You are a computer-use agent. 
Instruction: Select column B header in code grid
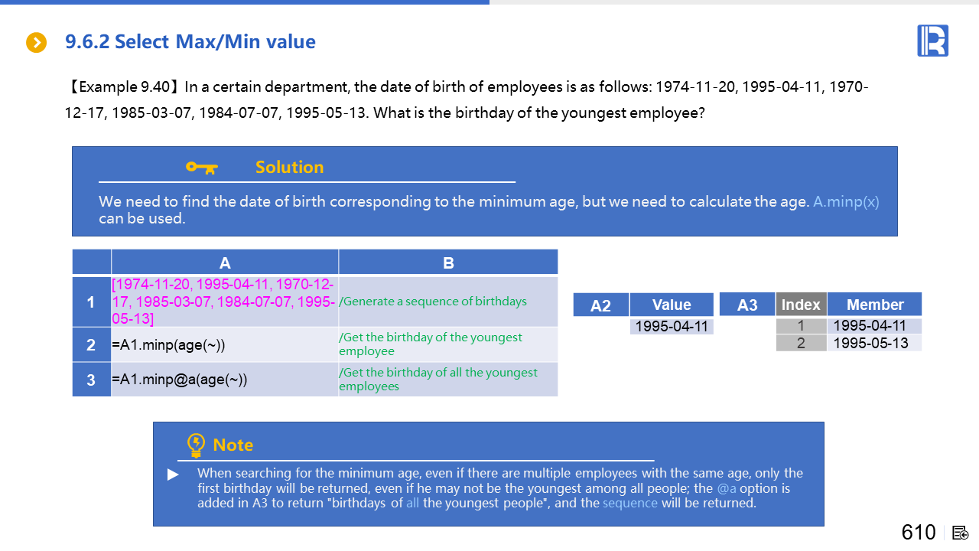click(x=448, y=262)
